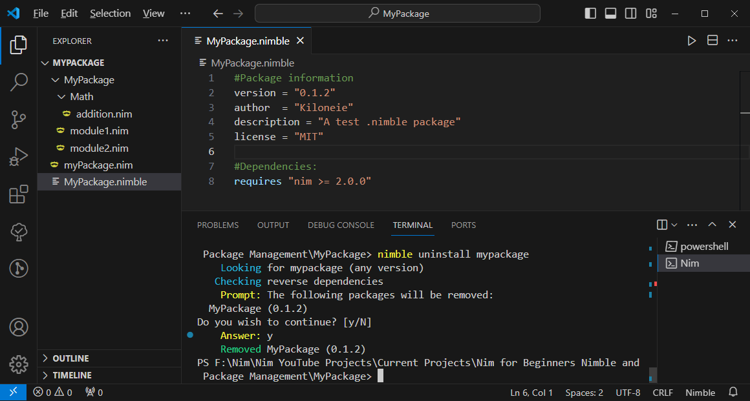Screen dimensions: 750x401
Task: Click Ln 6, Col 1 in status bar
Action: 531,393
